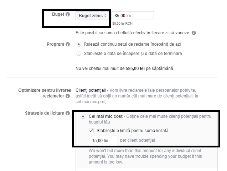Click the 'Buget' field label
Screen dimensions: 227x171
tap(58, 15)
